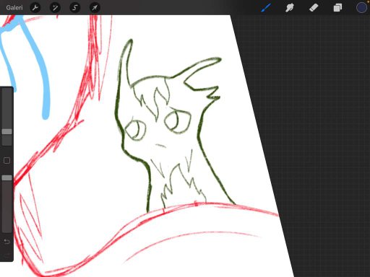Activate the Transform arrow tool
The width and height of the screenshot is (370, 277).
(x=95, y=8)
